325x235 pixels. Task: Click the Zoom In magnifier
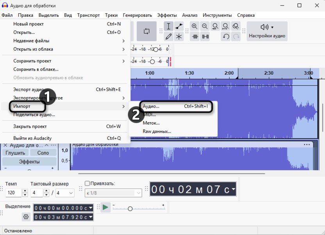point(195,27)
